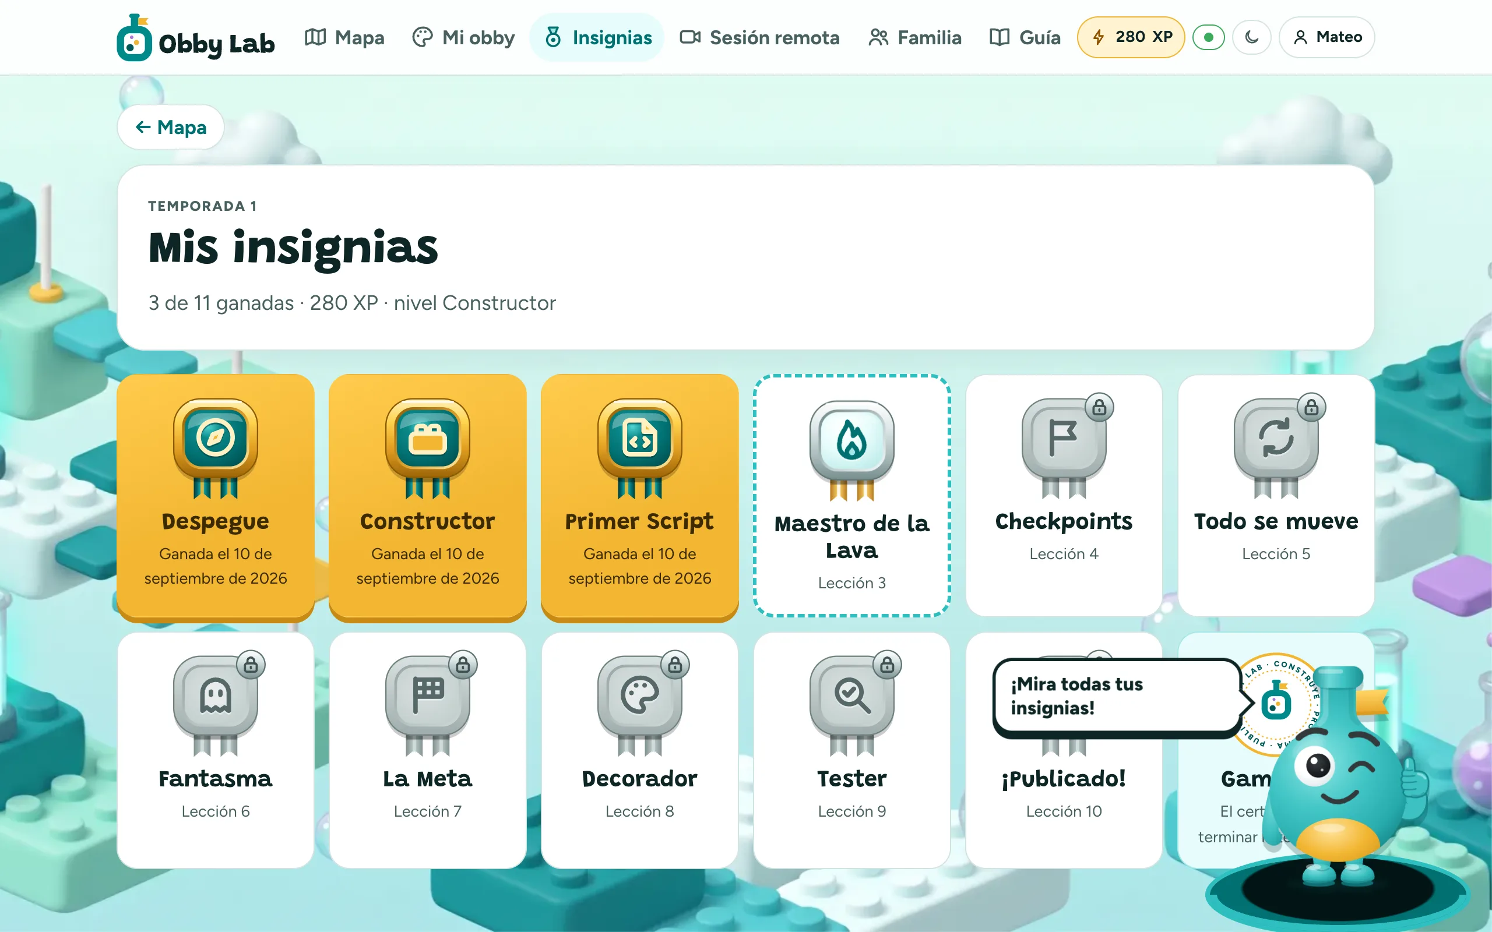This screenshot has height=932, width=1492.
Task: Go to the Familia section
Action: [915, 38]
